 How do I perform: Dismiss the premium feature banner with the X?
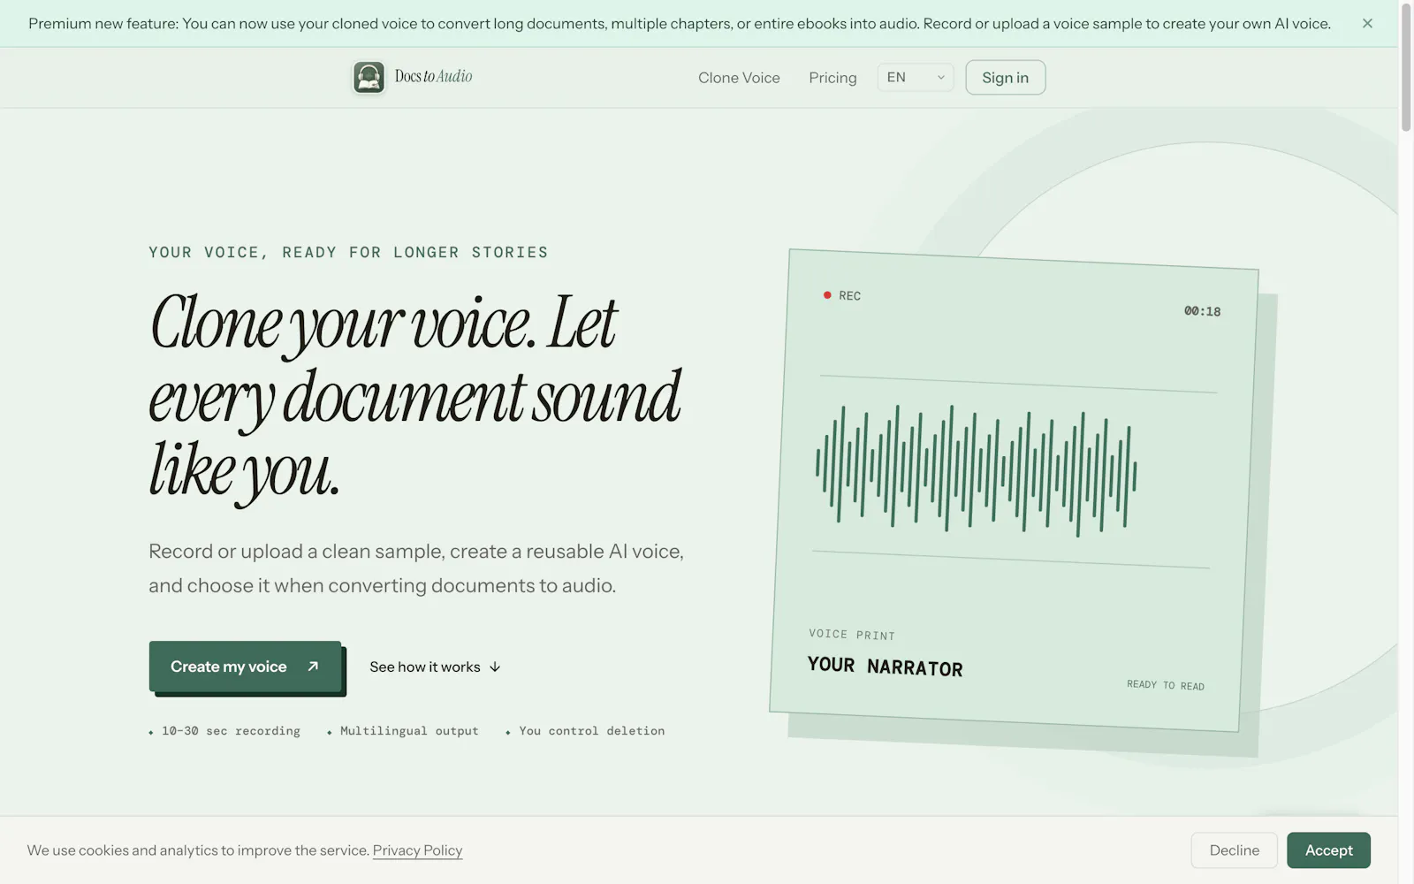pos(1367,23)
